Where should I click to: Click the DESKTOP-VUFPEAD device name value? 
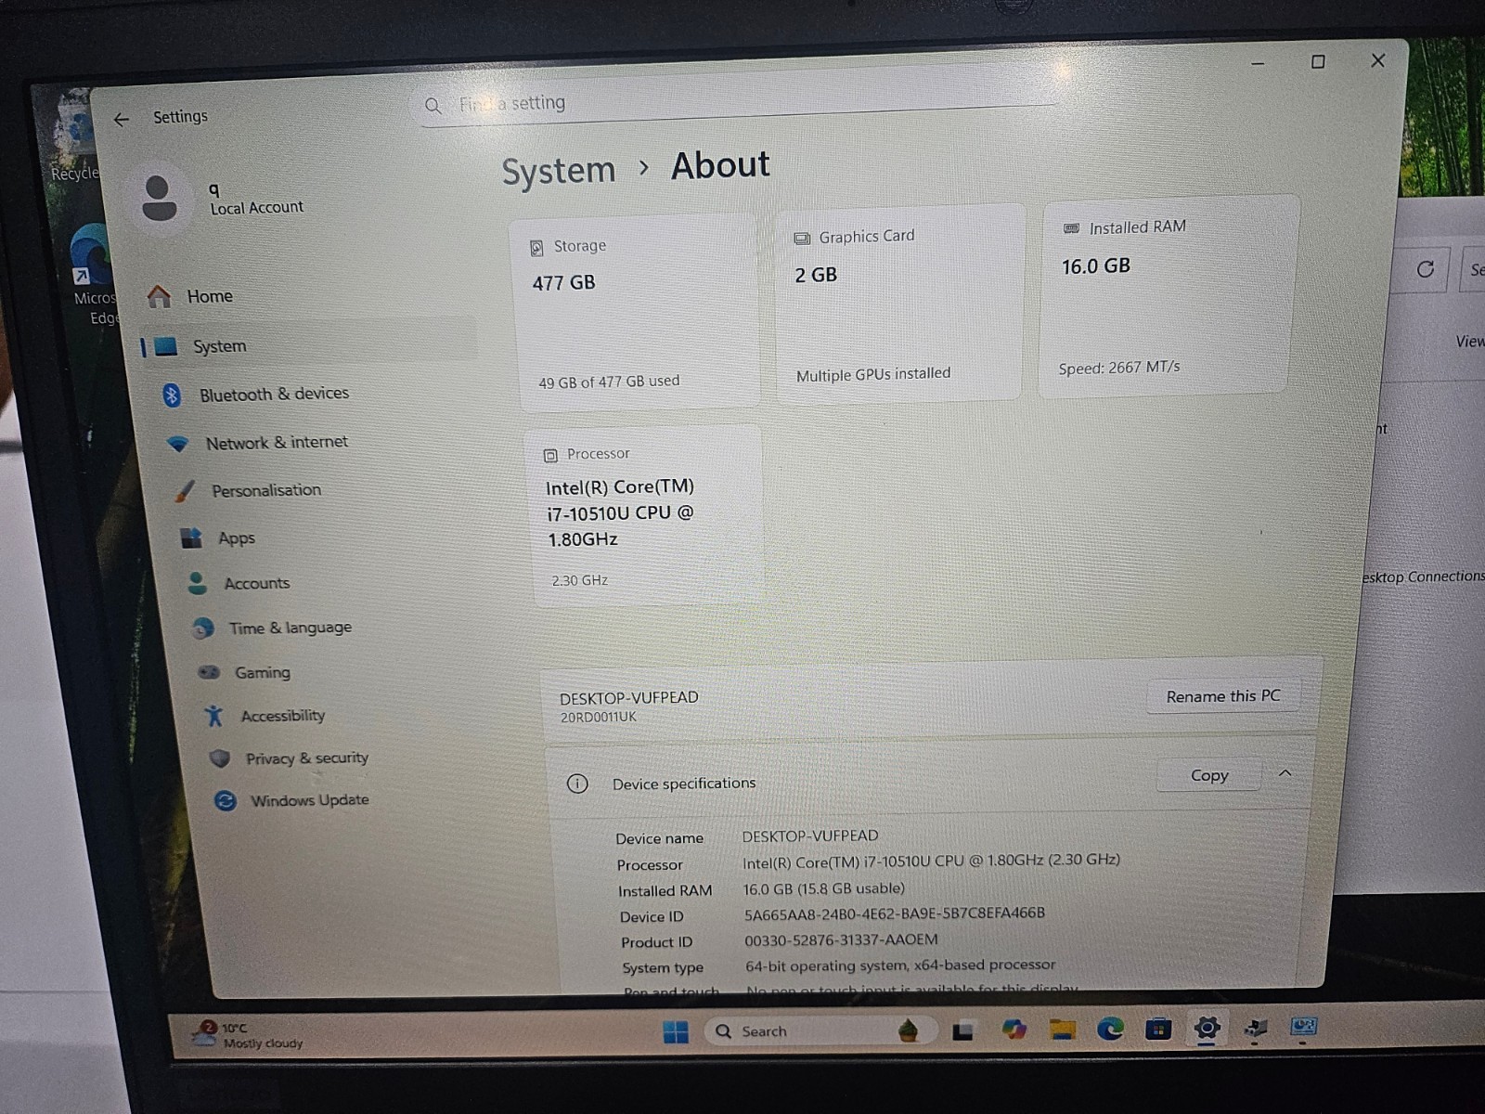[810, 835]
